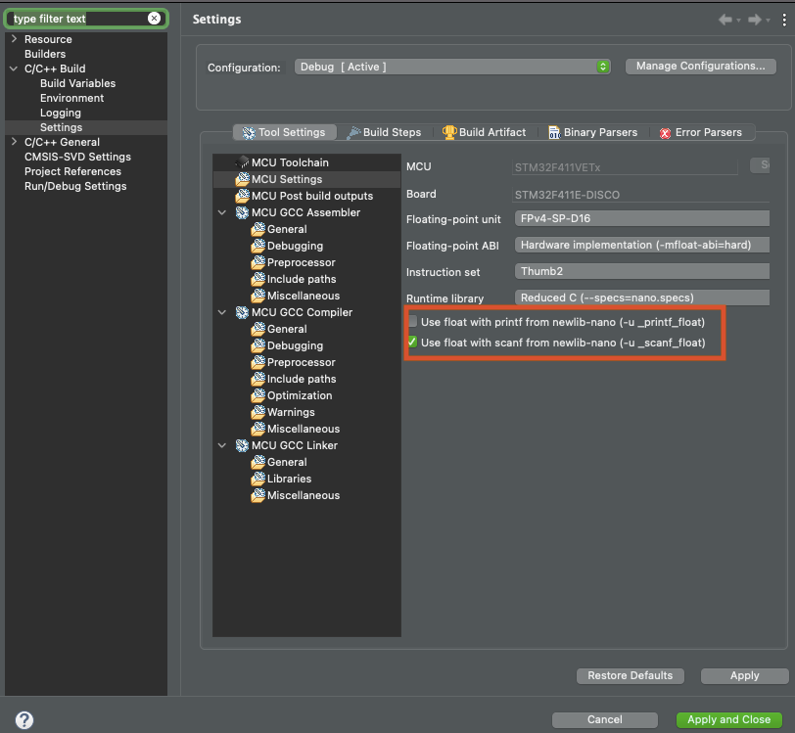
Task: Switch to the Error Parsers tab
Action: coord(701,132)
